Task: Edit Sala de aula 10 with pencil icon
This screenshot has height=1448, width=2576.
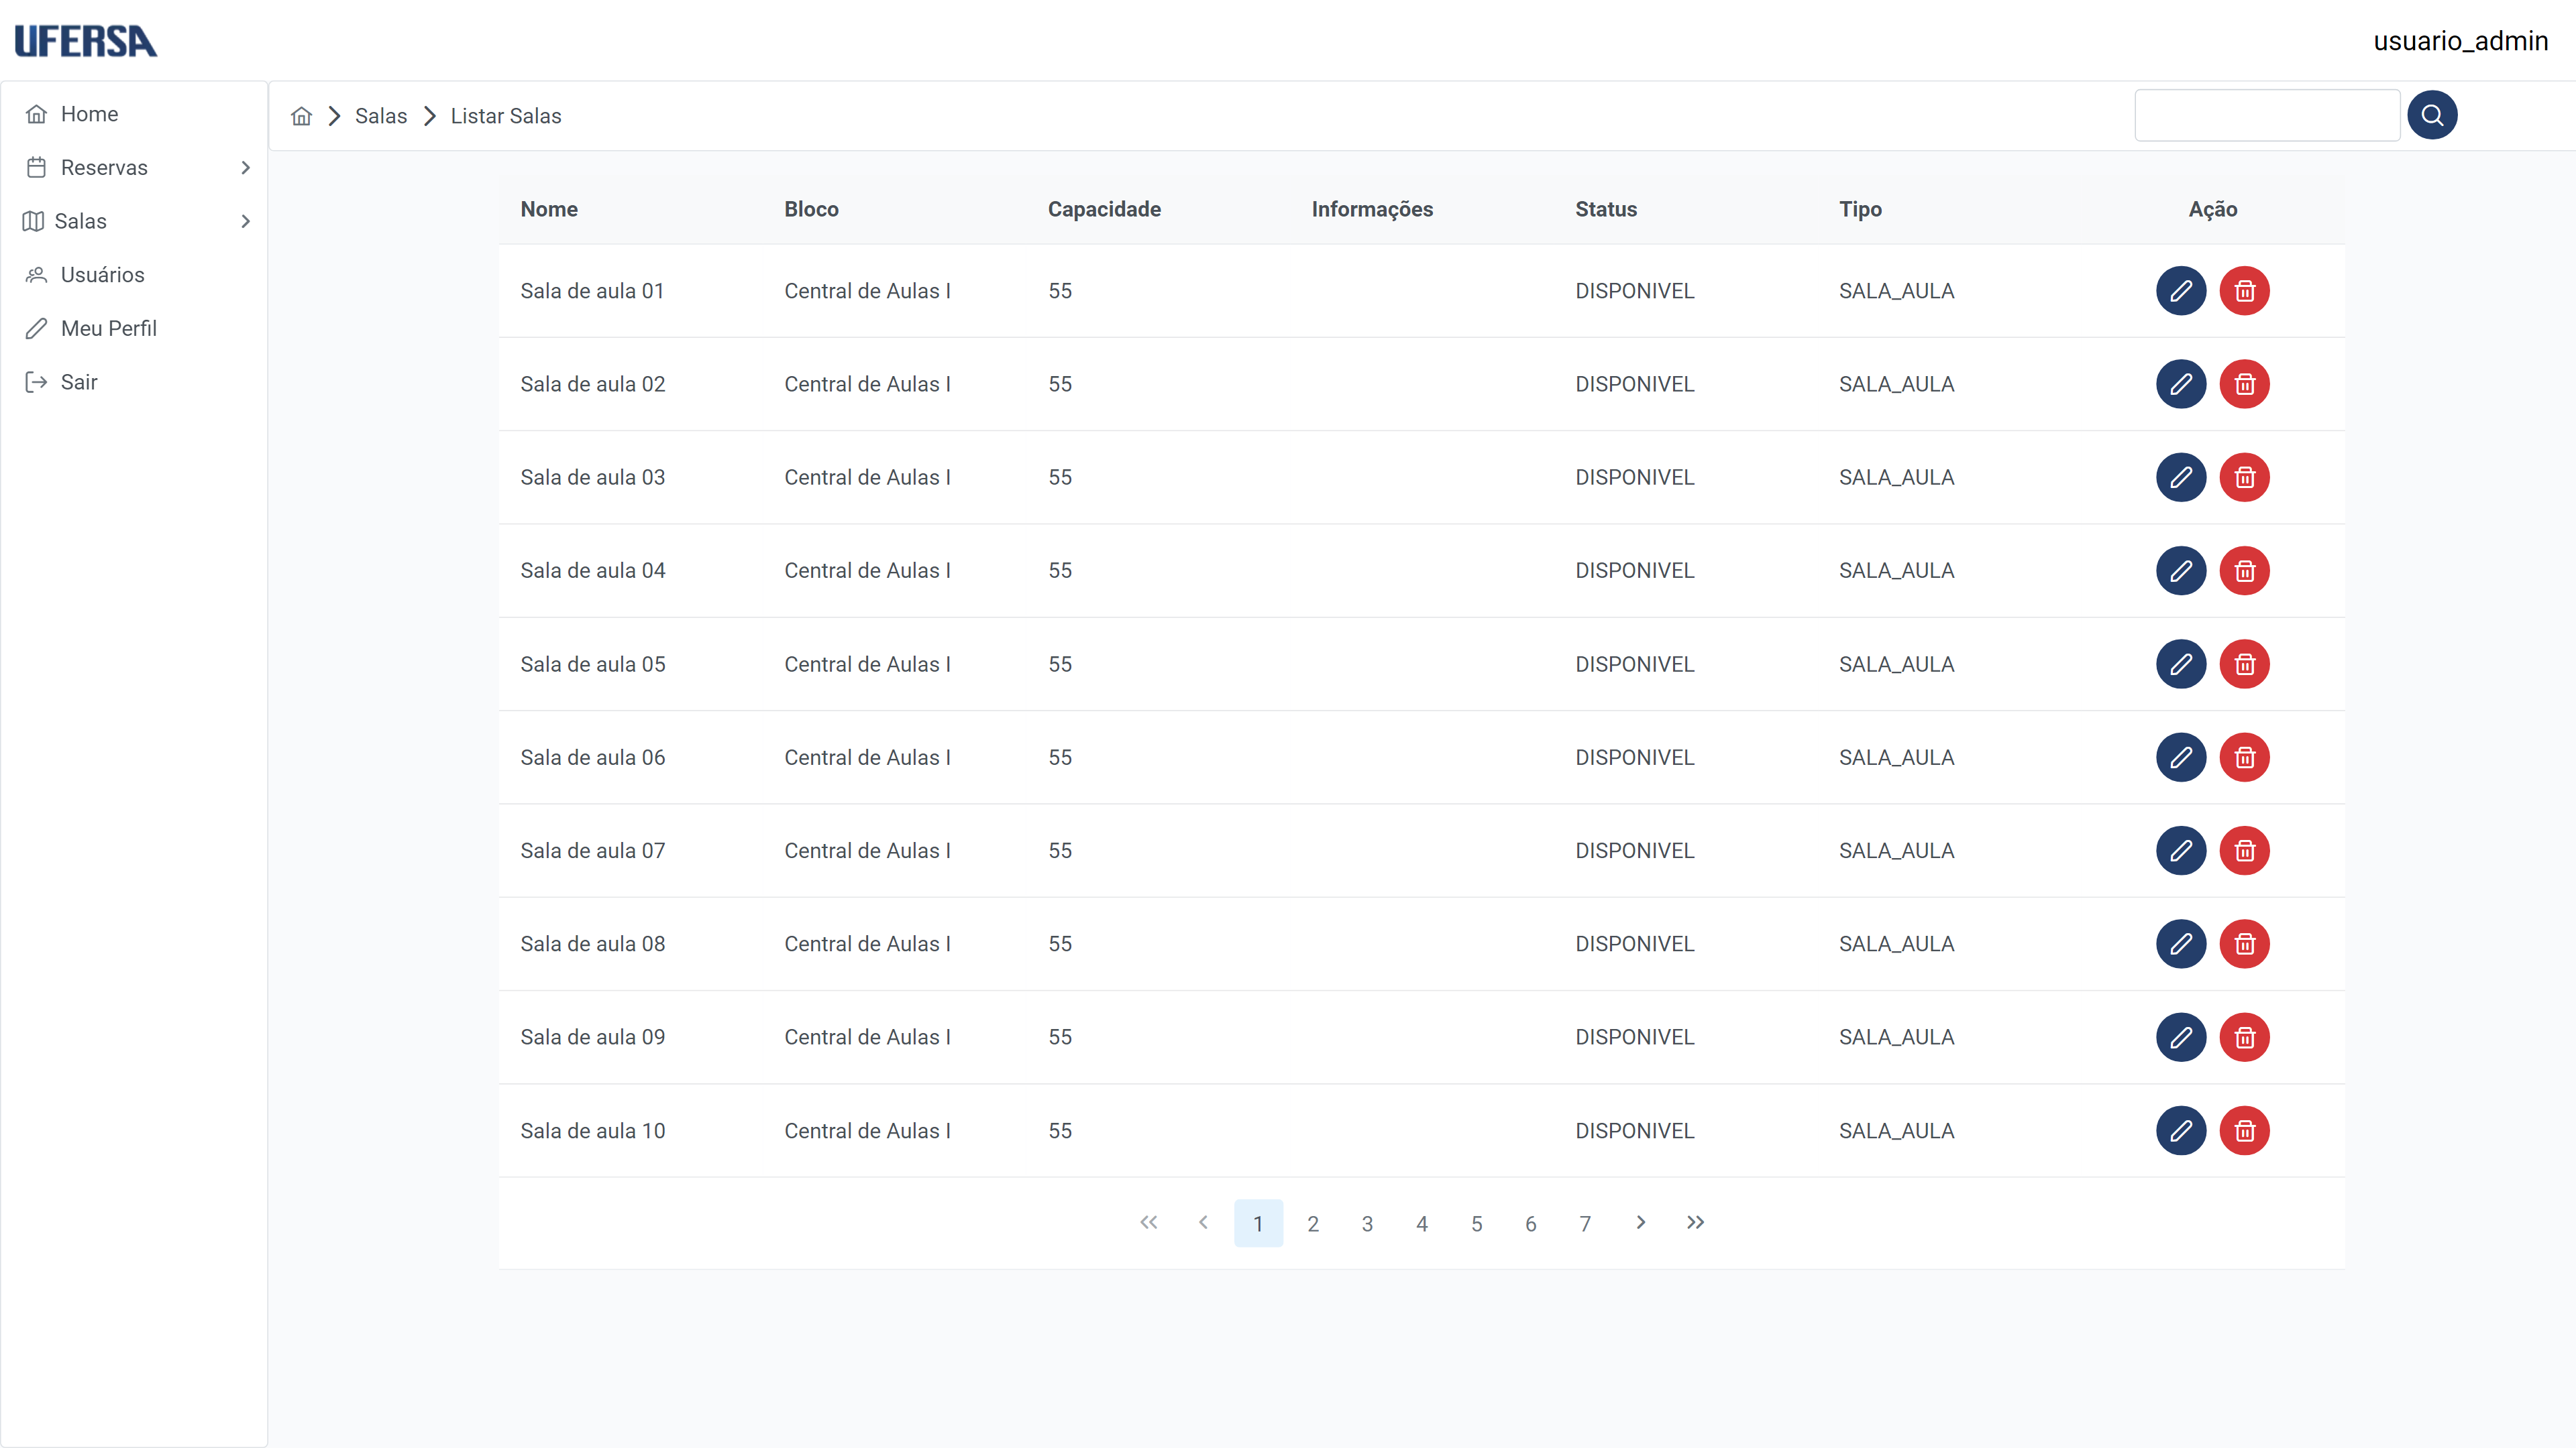Action: [x=2181, y=1131]
